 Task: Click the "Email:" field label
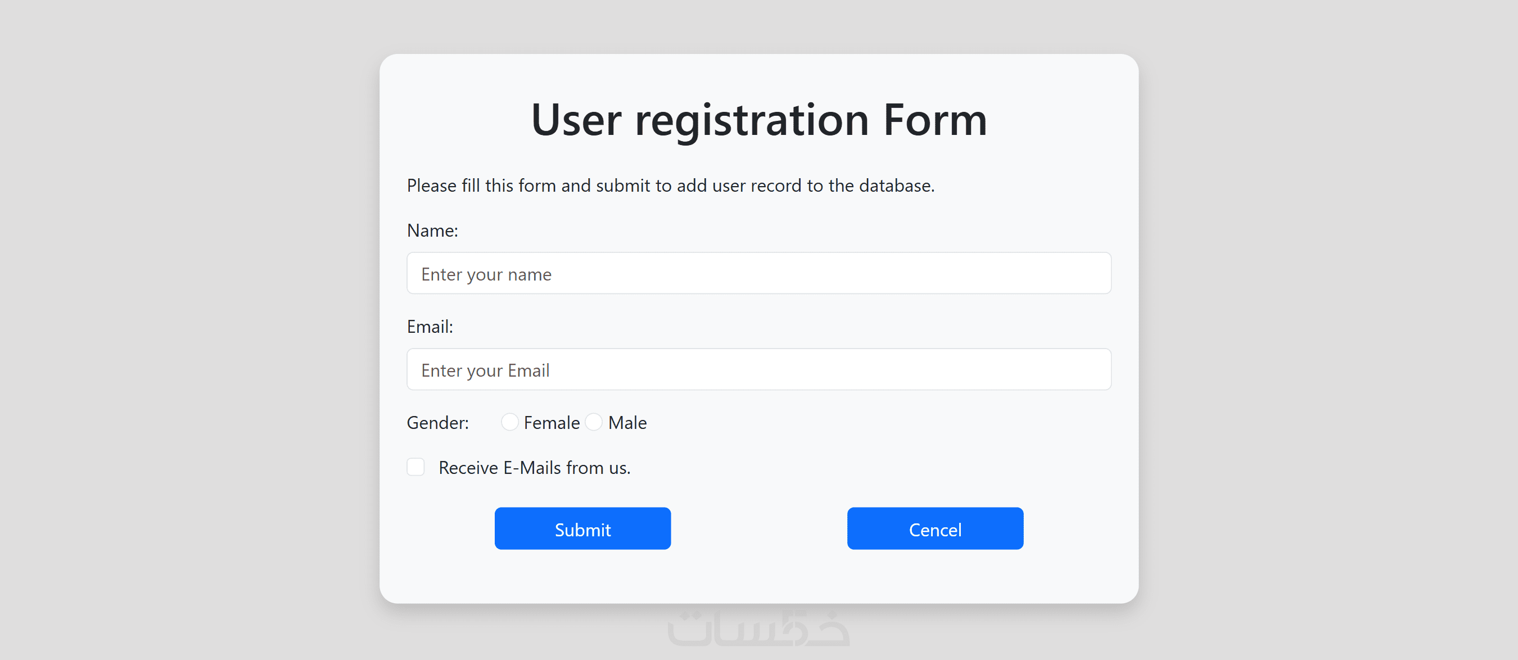(x=430, y=327)
